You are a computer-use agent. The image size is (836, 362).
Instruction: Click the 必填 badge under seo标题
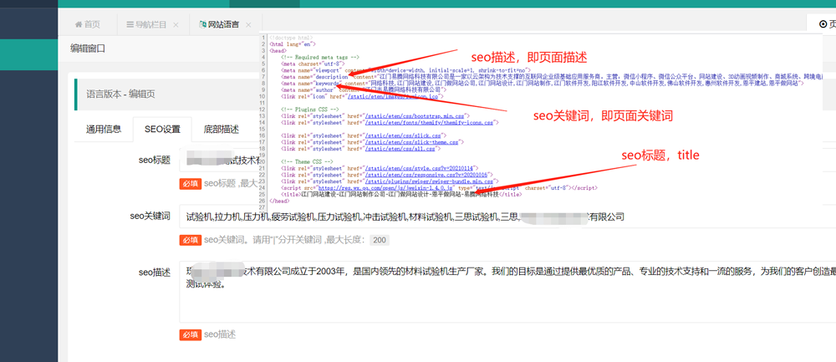[191, 183]
